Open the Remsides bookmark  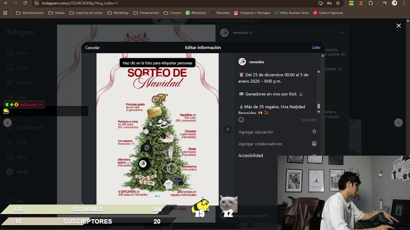(x=220, y=13)
